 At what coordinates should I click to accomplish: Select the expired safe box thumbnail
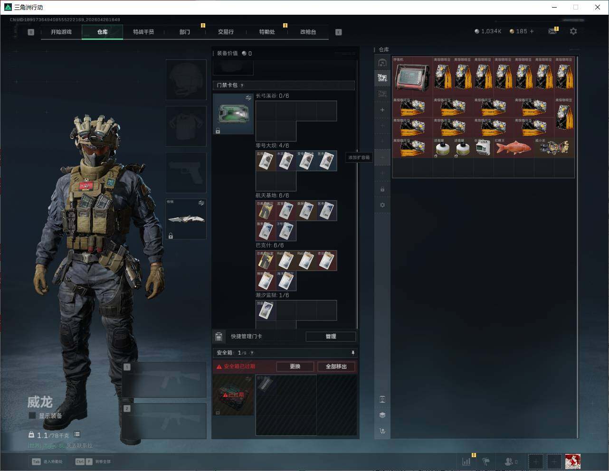coord(233,395)
